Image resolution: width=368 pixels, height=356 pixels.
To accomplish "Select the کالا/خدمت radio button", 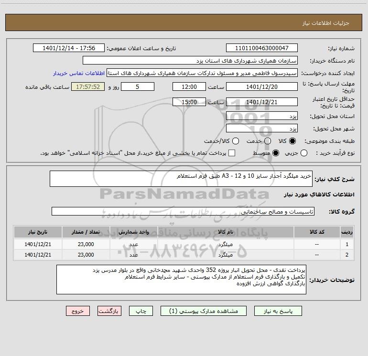I will pyautogui.click(x=236, y=141).
